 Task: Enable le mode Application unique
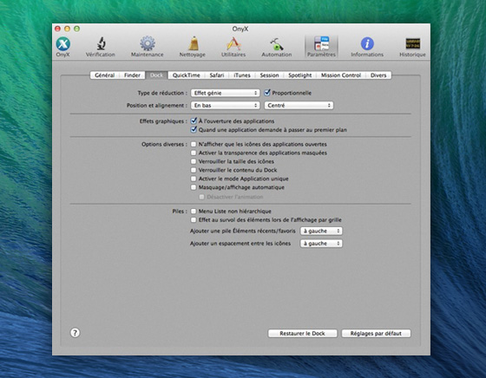tap(194, 179)
